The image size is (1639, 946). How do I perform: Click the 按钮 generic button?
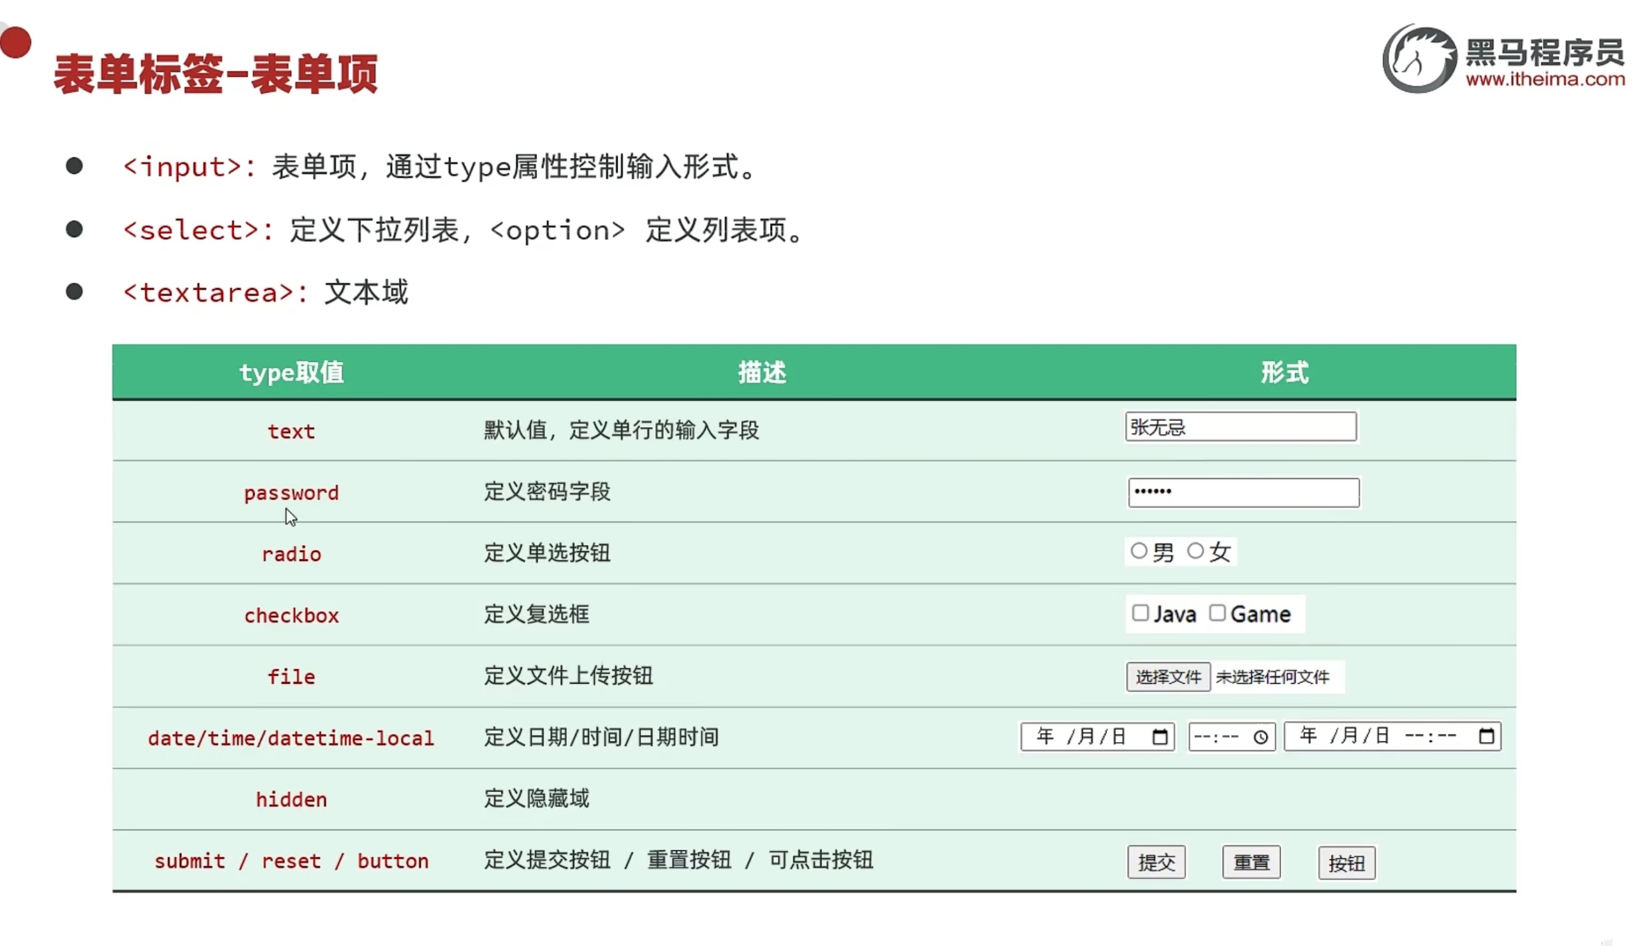coord(1346,863)
